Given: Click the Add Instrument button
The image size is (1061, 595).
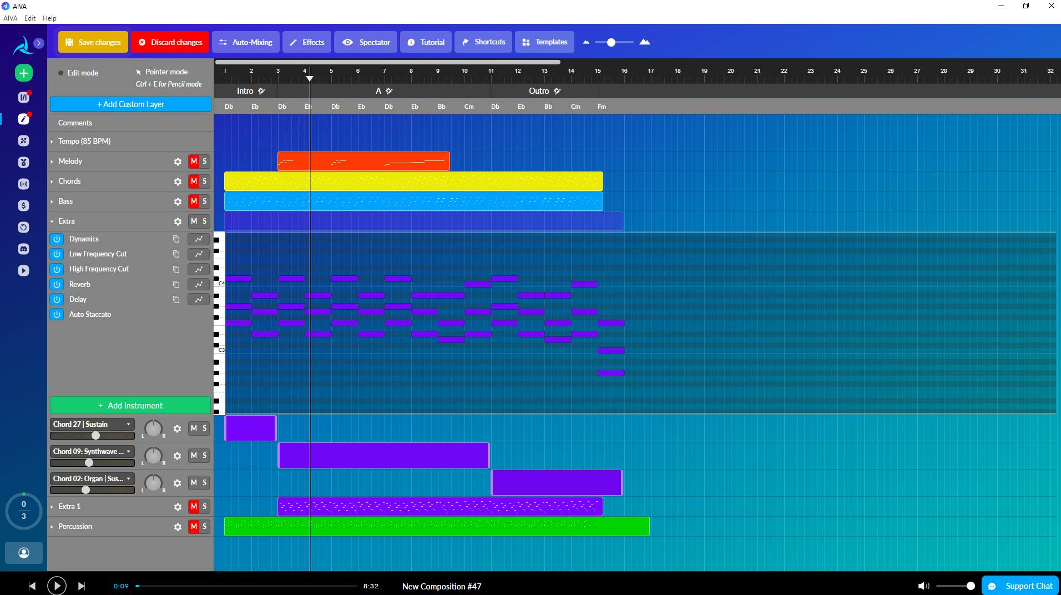Looking at the screenshot, I should tap(130, 406).
